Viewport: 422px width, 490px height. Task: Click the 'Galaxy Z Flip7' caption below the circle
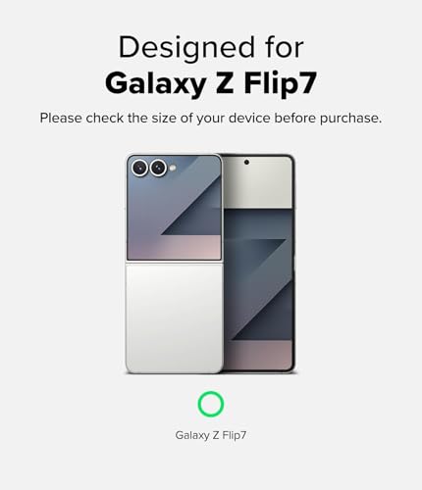(x=211, y=435)
